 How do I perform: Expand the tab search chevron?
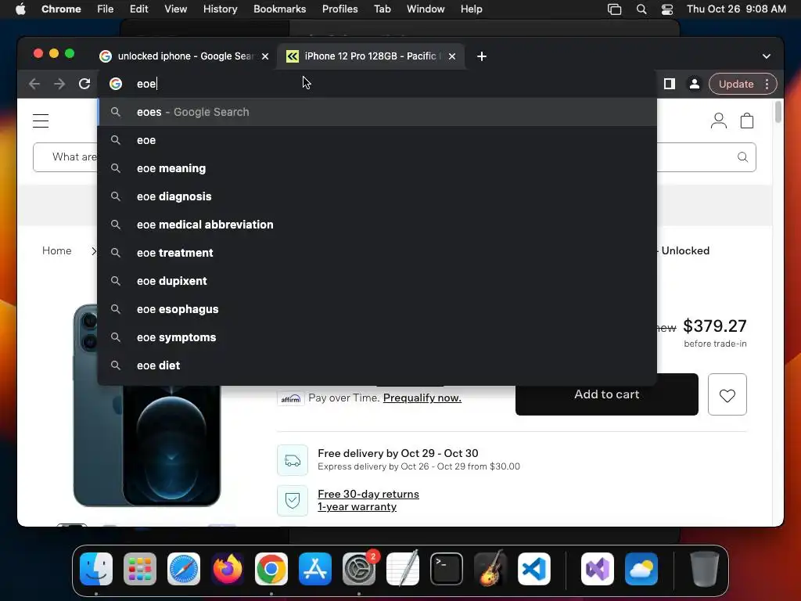pyautogui.click(x=767, y=56)
